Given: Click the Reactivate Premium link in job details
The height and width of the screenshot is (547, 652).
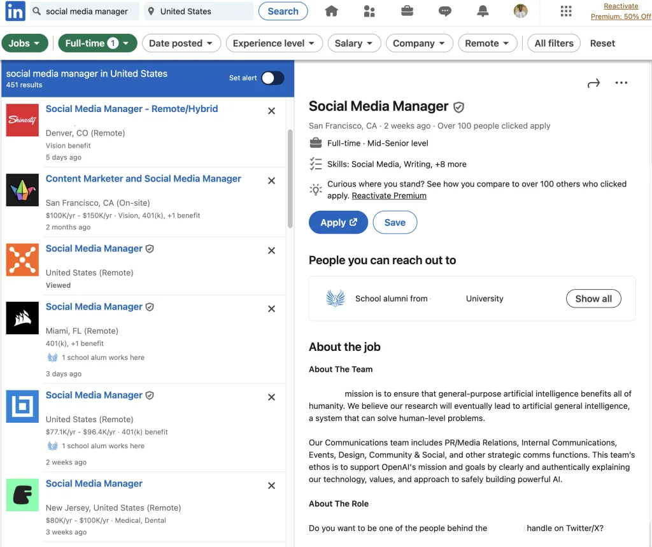Looking at the screenshot, I should pos(389,195).
